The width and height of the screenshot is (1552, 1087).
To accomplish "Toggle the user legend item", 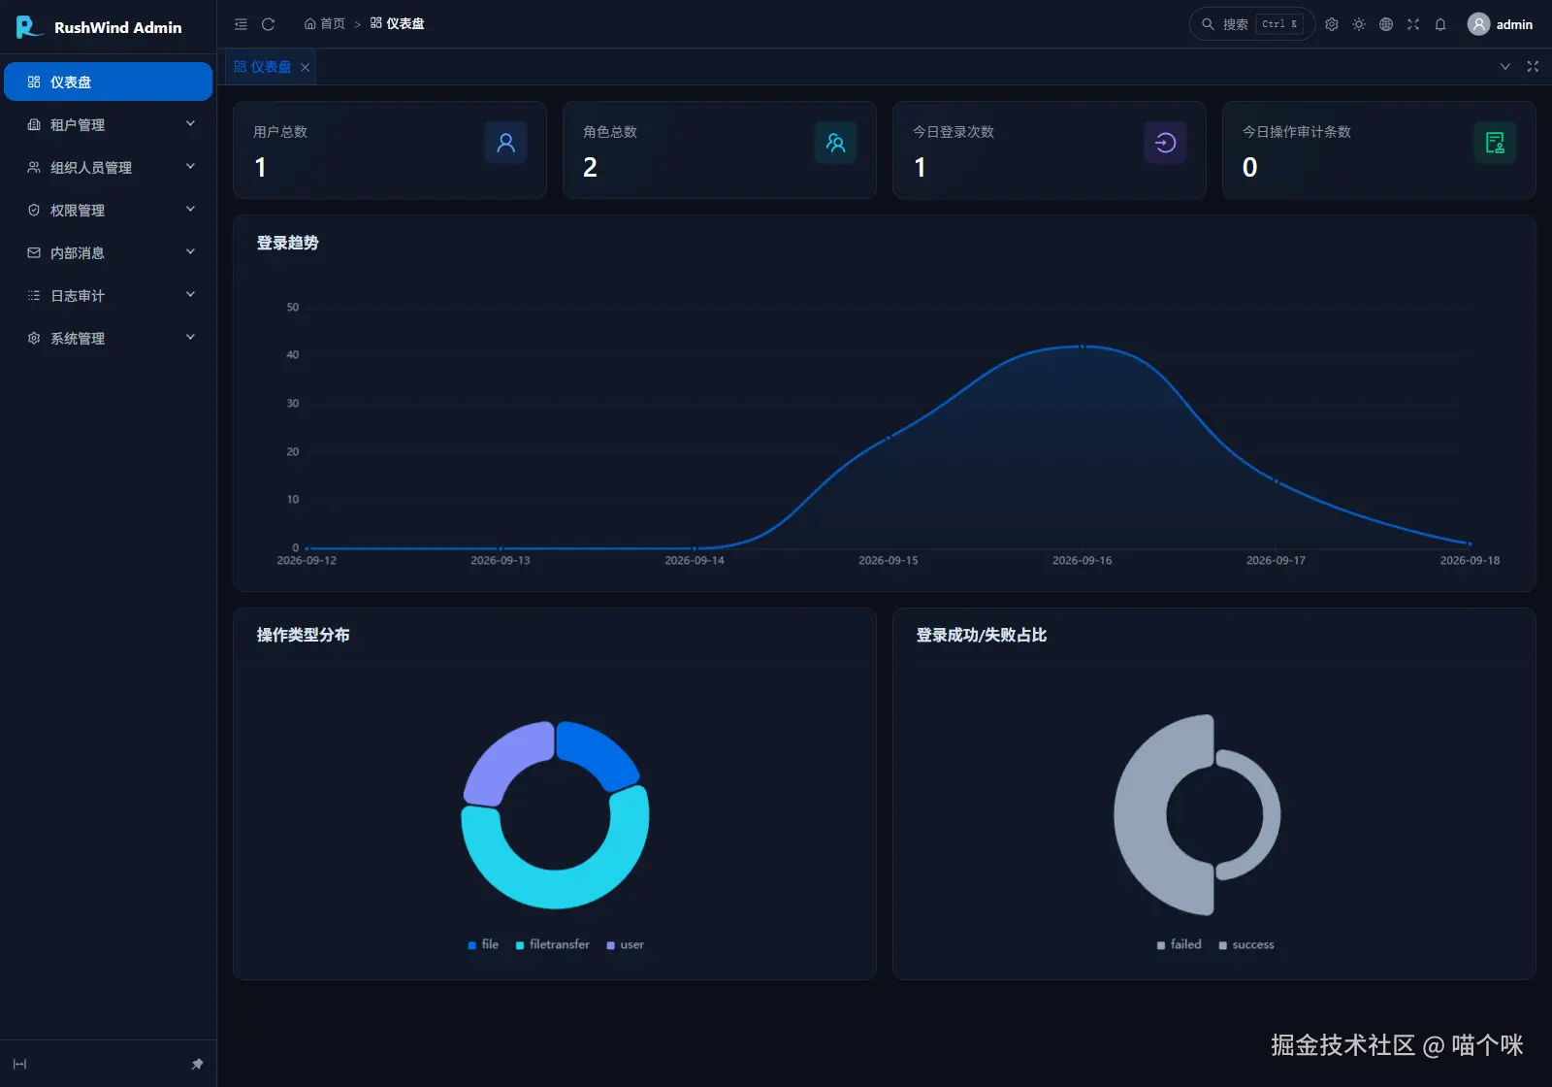I will coord(626,944).
